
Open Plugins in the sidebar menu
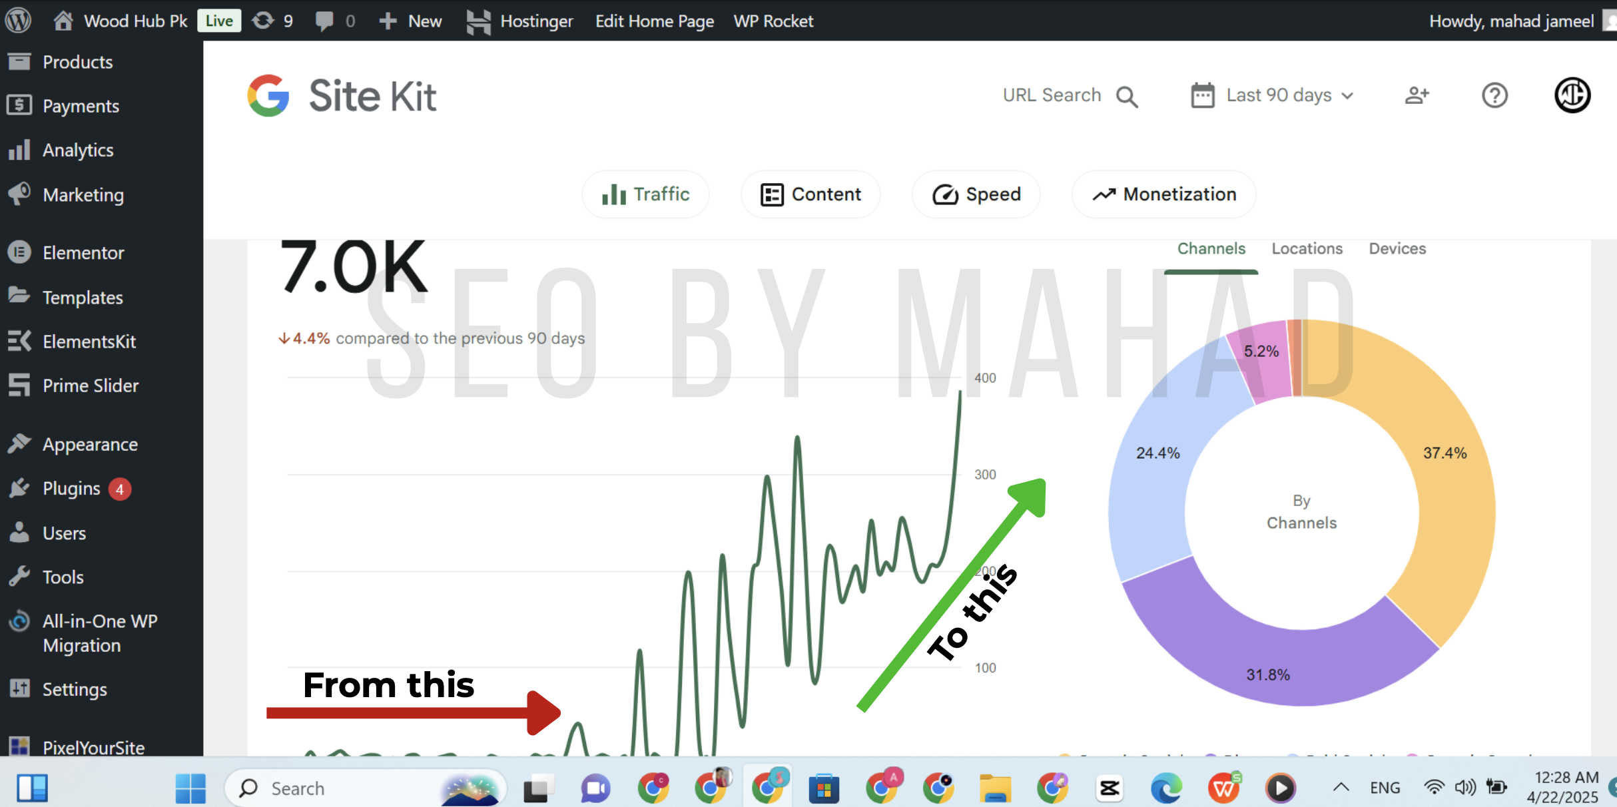tap(71, 489)
